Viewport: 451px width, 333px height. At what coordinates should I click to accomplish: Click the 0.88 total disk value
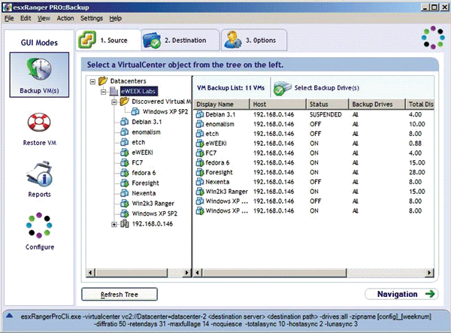(415, 144)
